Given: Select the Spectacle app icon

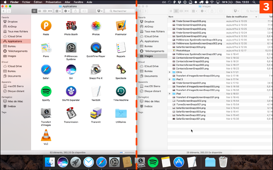Looking at the screenshot, I should 121,69.
